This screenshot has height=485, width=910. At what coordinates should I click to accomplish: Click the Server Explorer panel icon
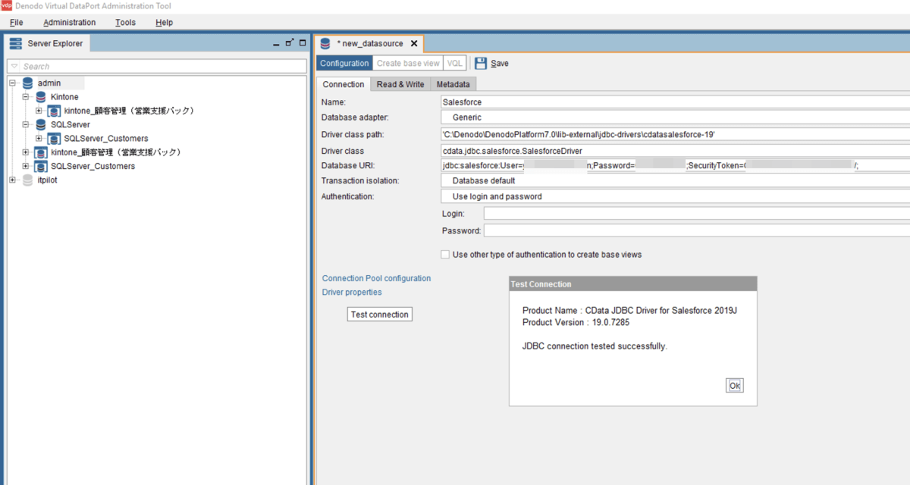[x=15, y=43]
